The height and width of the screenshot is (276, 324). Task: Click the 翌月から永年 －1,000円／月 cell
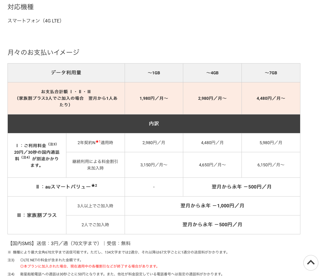point(213,206)
